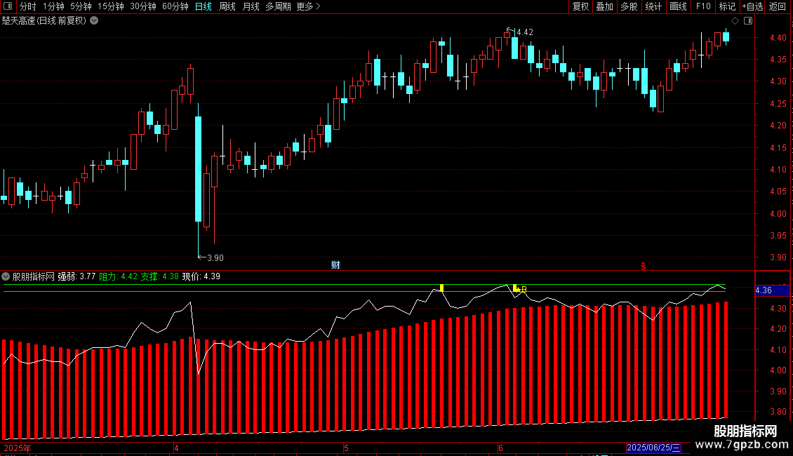Viewport: 793px width, 456px height.
Task: Open the 财 financial info marker
Action: pyautogui.click(x=336, y=265)
